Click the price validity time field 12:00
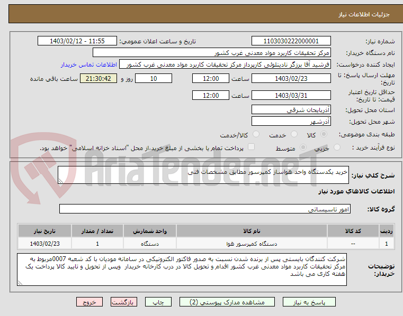The height and width of the screenshot is (316, 403). (210, 96)
